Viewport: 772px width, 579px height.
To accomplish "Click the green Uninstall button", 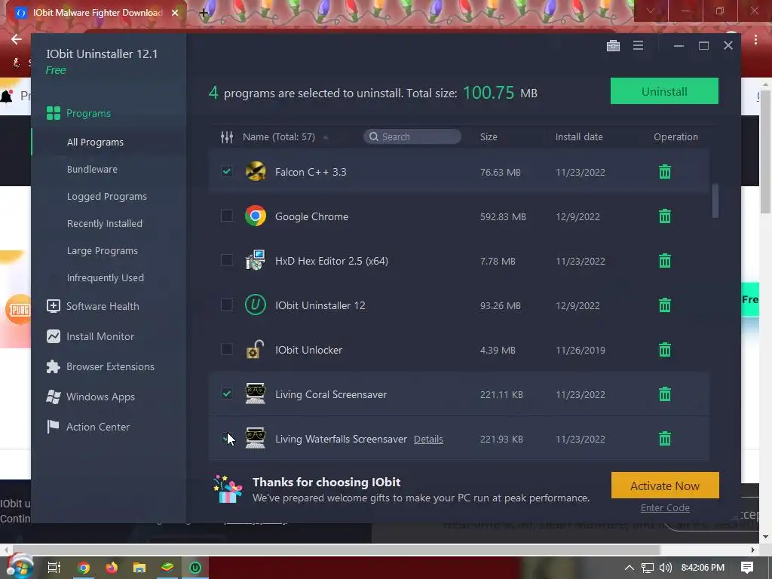I will [664, 91].
